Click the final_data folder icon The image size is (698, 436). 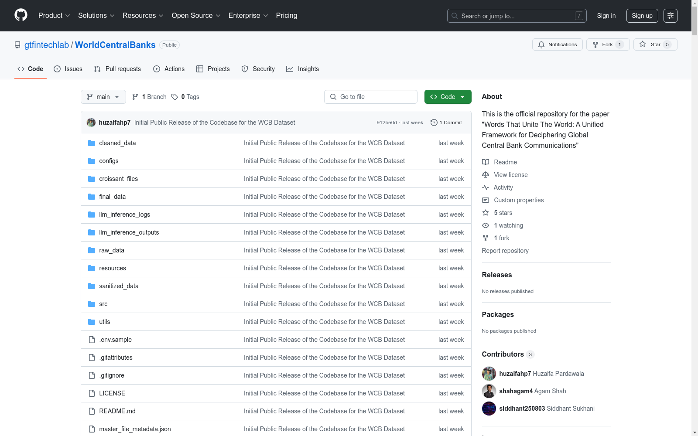coord(92,197)
